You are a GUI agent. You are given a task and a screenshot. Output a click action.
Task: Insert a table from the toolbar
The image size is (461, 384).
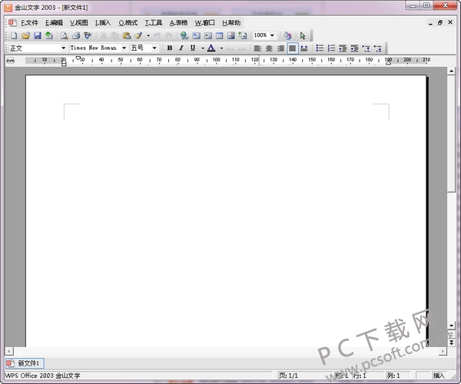[x=219, y=35]
